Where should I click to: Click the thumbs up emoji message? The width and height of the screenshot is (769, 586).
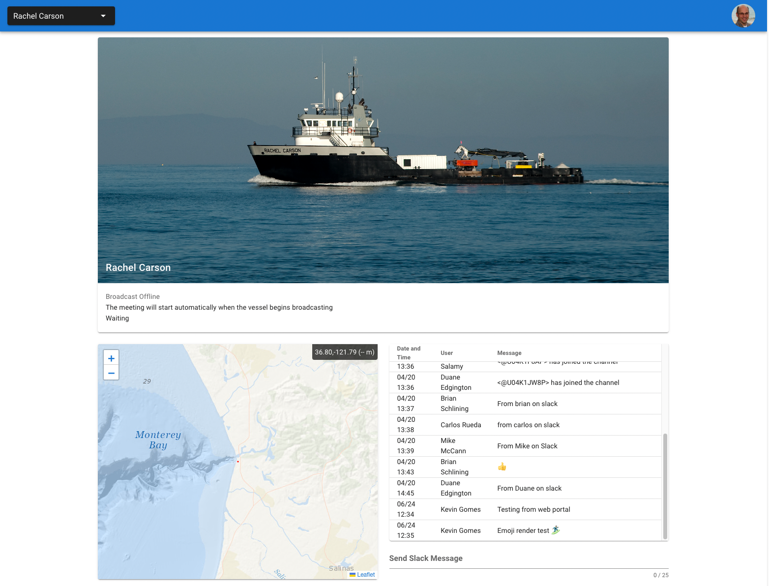click(502, 467)
